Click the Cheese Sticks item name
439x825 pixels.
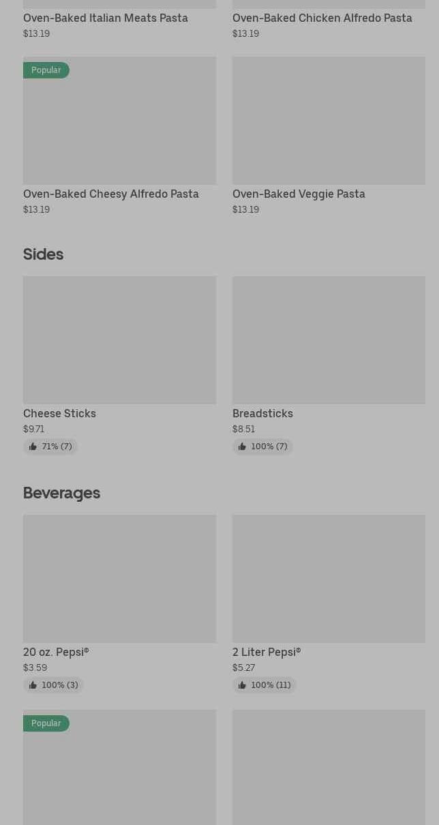59,413
